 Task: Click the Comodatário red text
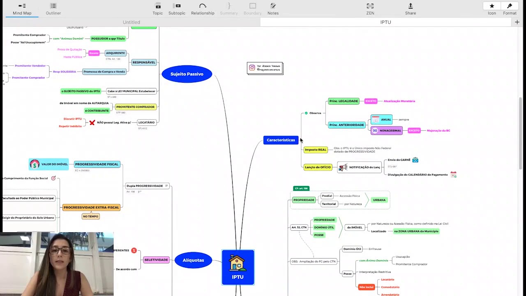coord(390,287)
